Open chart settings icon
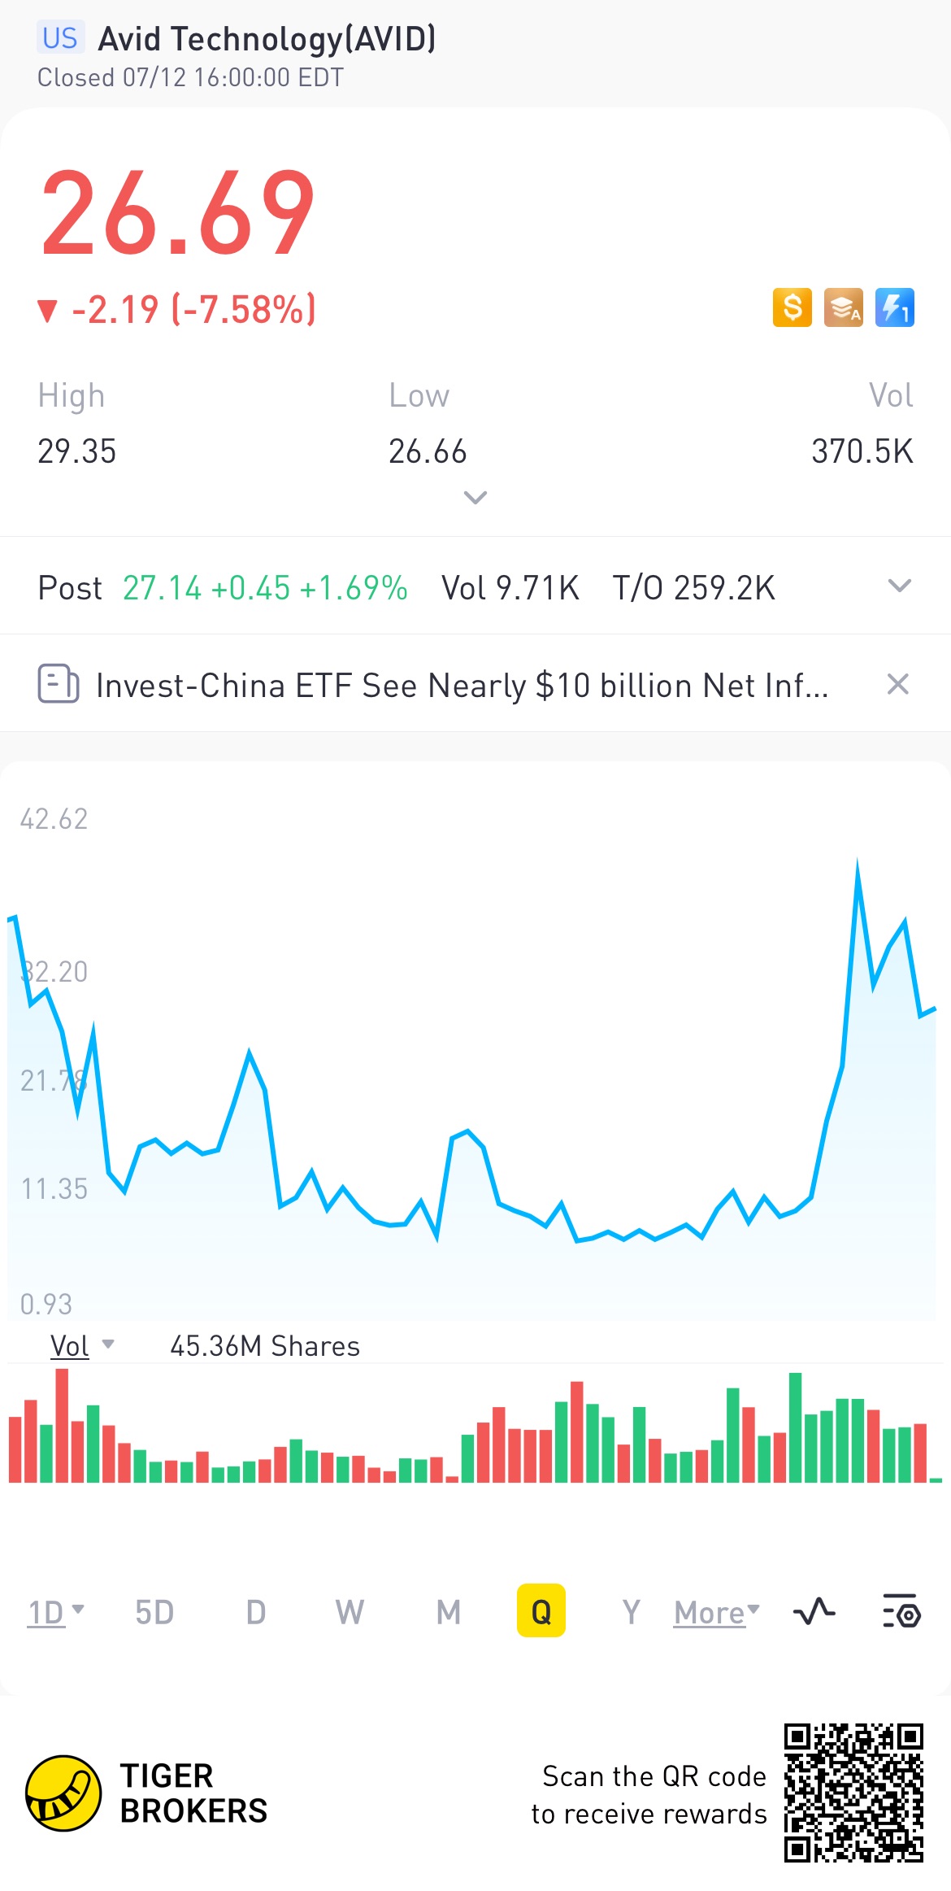The width and height of the screenshot is (951, 1891). [x=901, y=1611]
